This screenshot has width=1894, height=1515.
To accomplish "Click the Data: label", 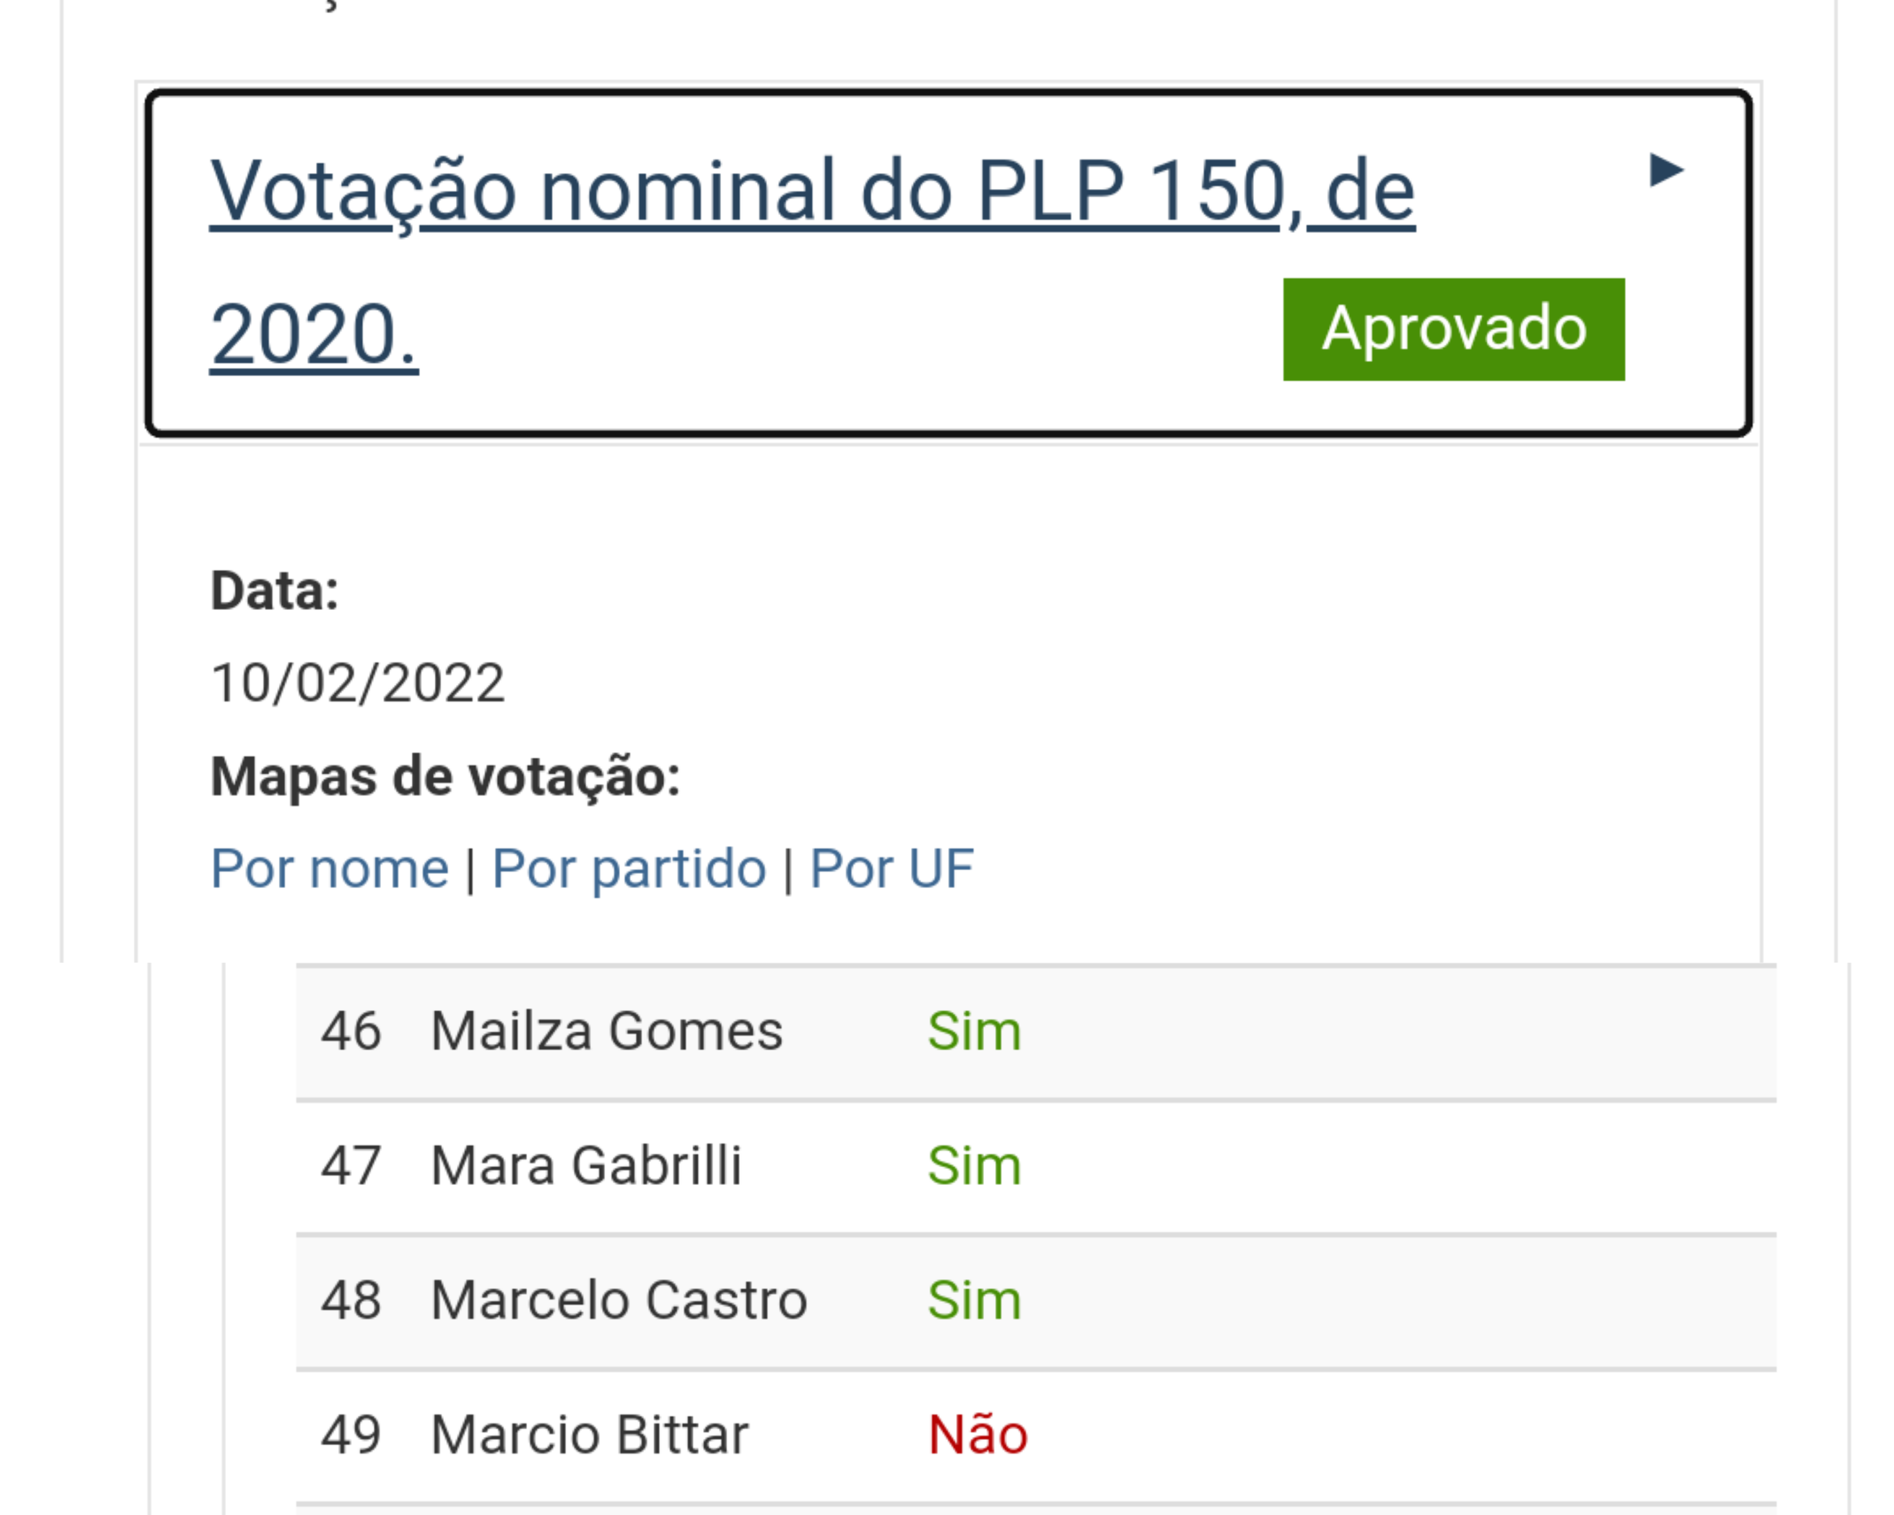I will tap(275, 591).
